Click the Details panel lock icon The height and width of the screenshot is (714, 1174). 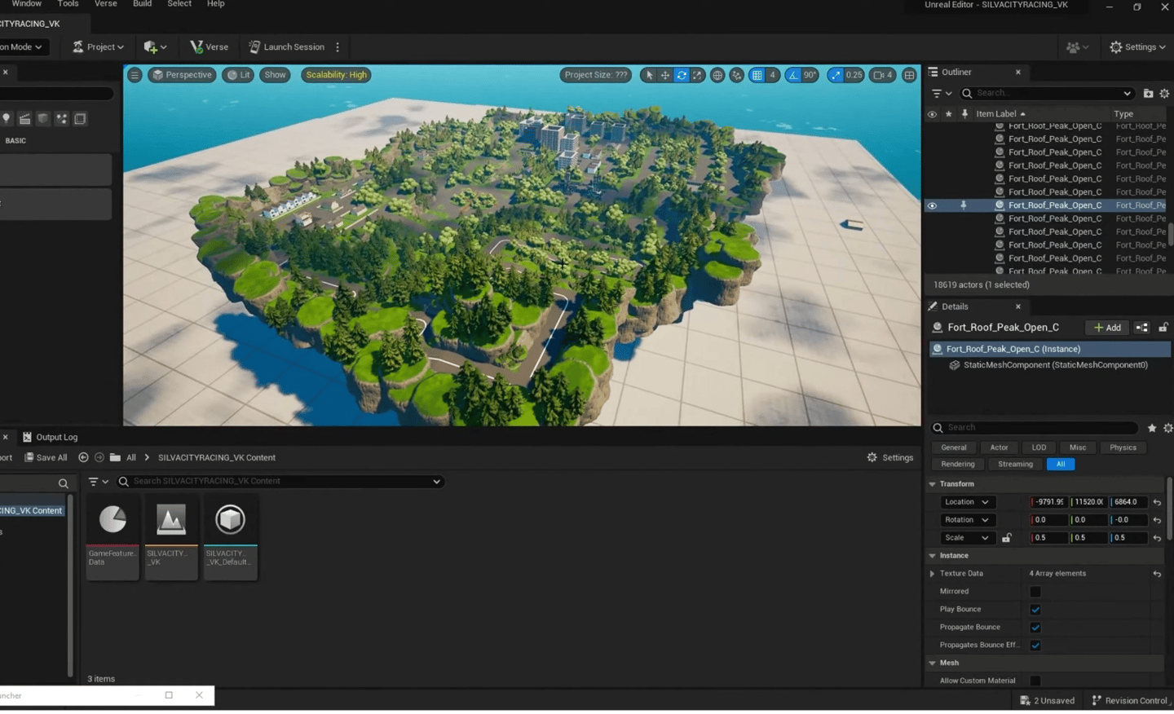[x=1163, y=328]
